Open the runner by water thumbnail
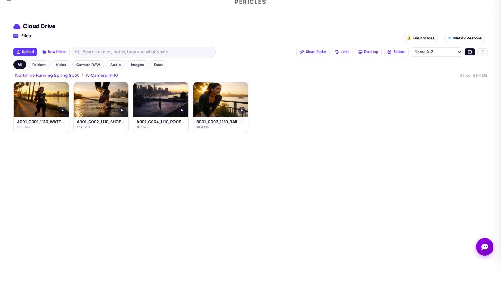Screen dimensions: 501x282 point(41,100)
